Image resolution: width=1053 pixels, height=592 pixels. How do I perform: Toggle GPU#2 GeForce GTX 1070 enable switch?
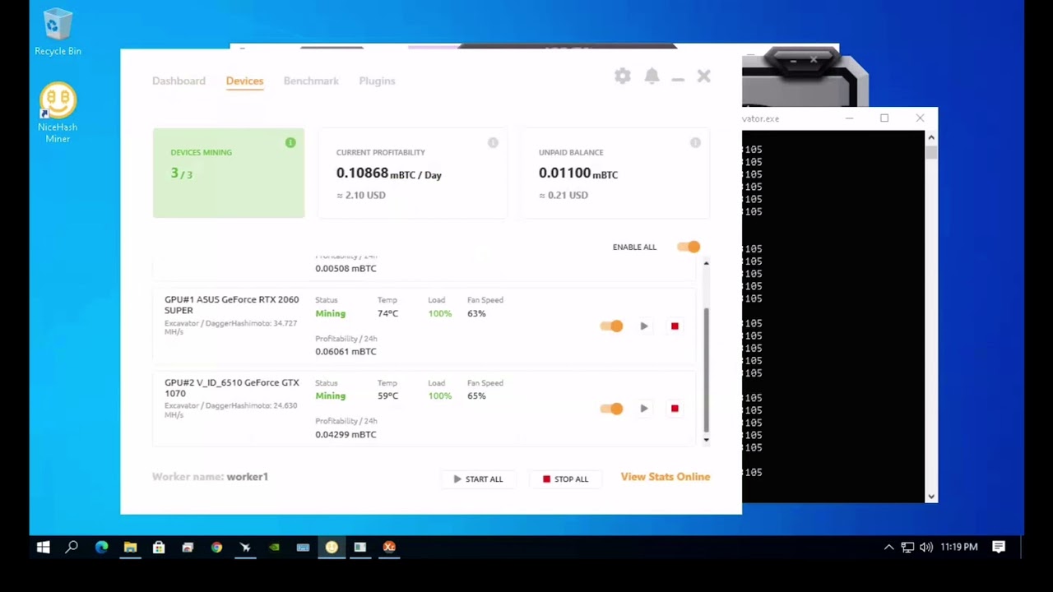pos(611,409)
